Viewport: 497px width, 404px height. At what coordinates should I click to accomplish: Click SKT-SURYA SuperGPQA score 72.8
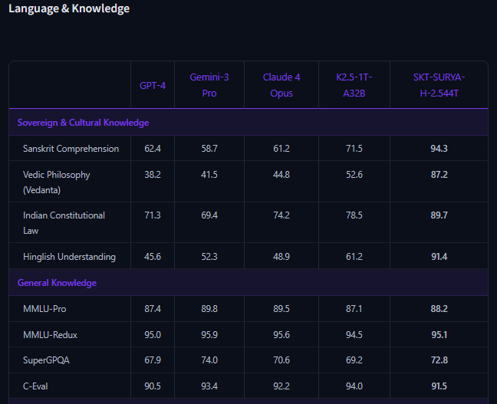click(x=439, y=360)
